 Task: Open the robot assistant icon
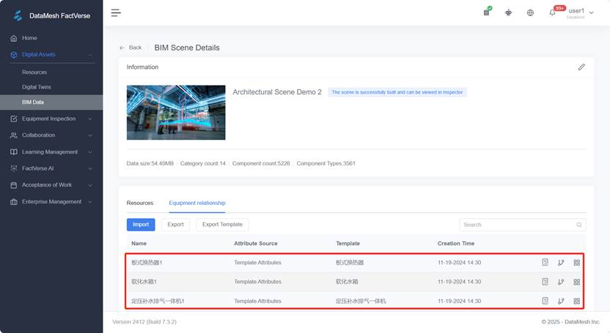pos(508,12)
